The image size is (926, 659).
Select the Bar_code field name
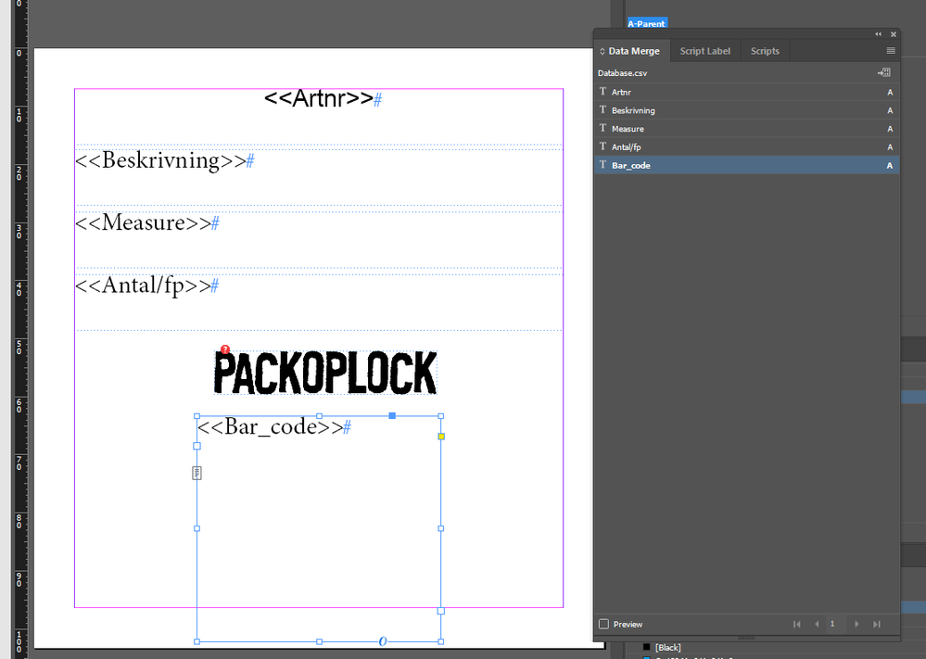(630, 165)
